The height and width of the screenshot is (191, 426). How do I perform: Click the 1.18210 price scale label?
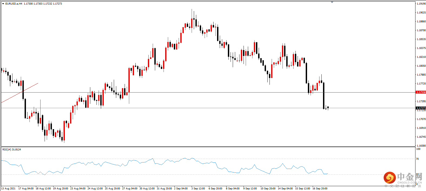(421, 57)
